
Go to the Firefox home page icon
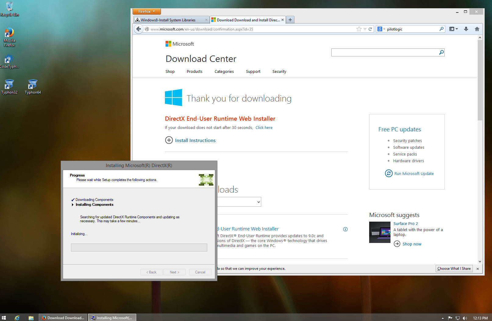pyautogui.click(x=477, y=29)
